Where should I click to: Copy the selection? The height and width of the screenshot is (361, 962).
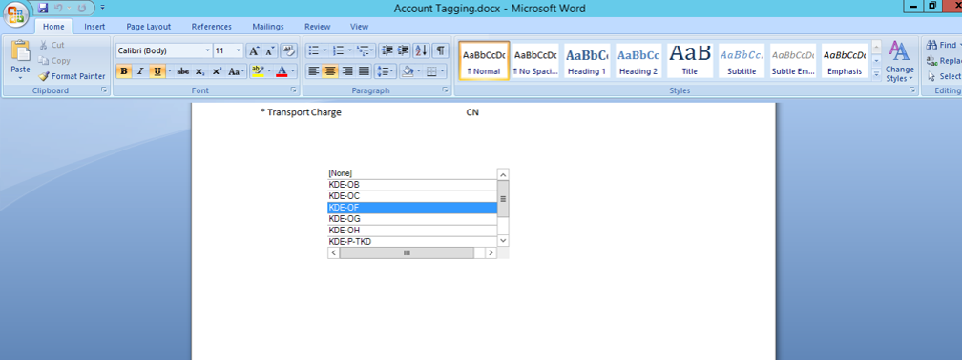[x=54, y=61]
